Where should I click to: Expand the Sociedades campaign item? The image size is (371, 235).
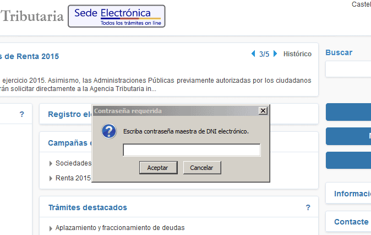tap(73, 163)
